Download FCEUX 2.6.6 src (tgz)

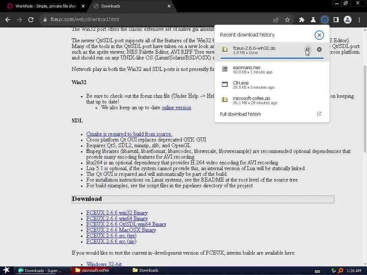pos(111,236)
